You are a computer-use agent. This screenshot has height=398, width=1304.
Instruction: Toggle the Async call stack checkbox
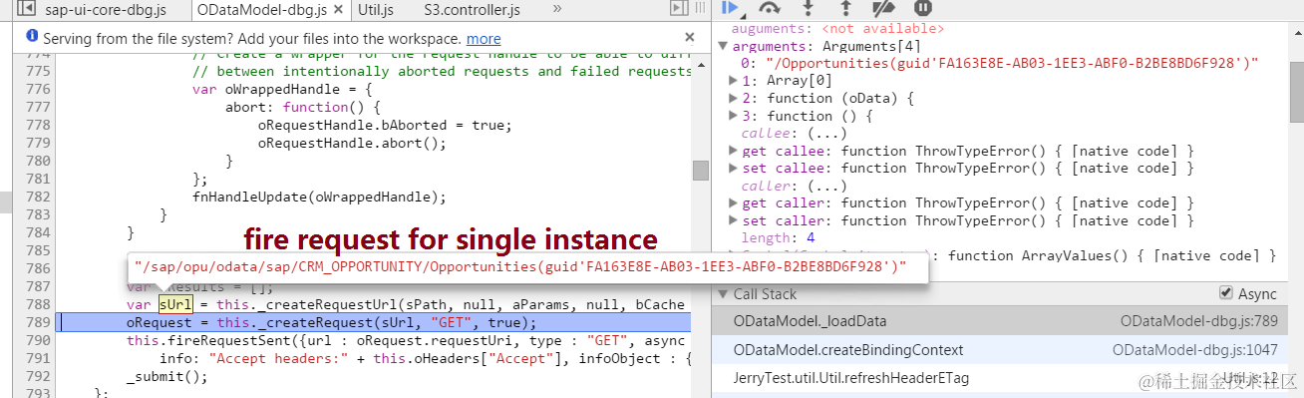1227,293
